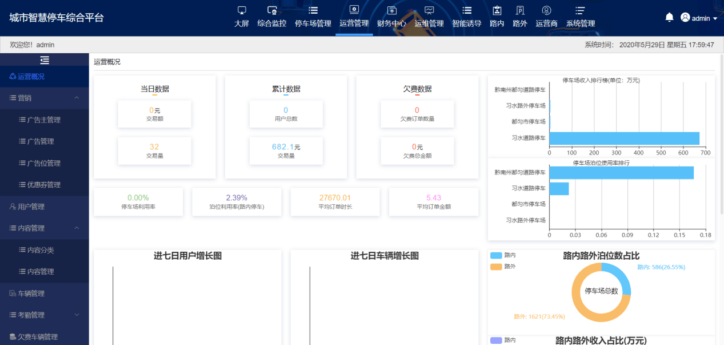Open 欠费车辆管理 in the sidebar

(45, 337)
